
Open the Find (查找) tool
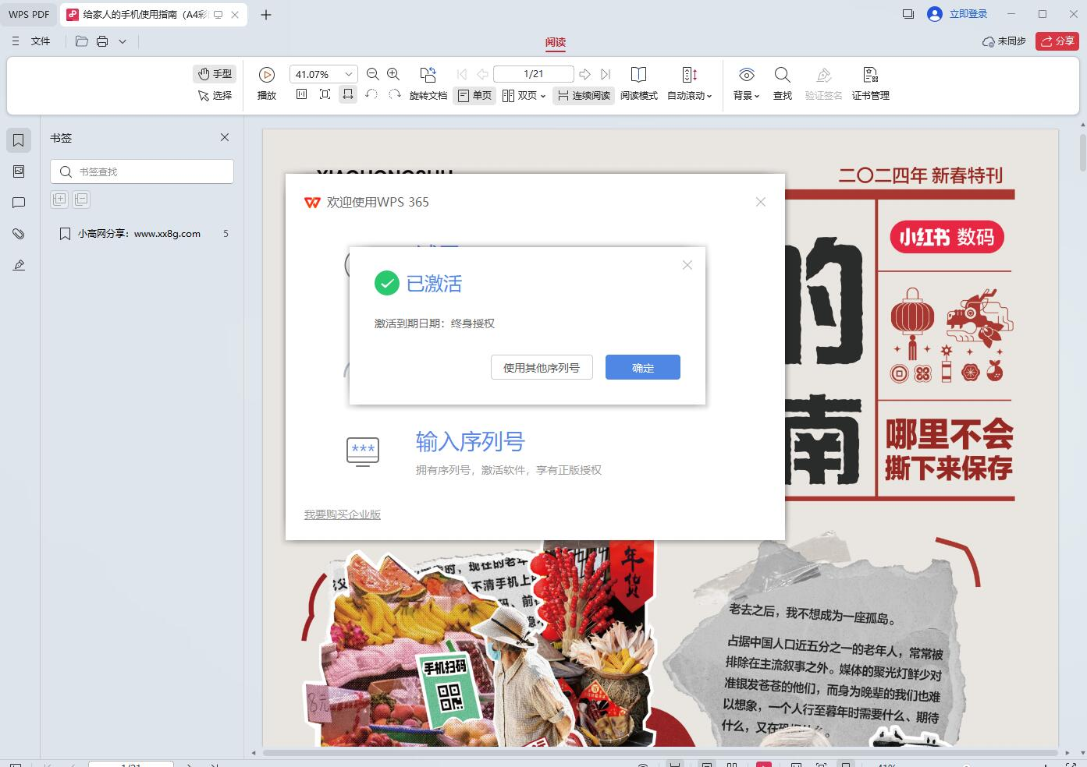pos(783,83)
